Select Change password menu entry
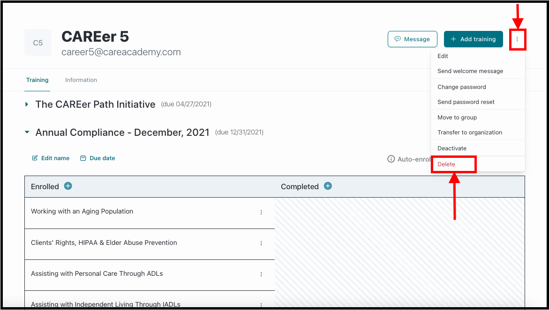This screenshot has width=549, height=310. coord(462,87)
